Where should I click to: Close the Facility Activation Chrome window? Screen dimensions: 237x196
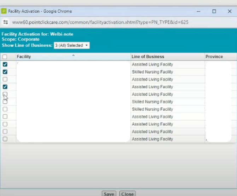pyautogui.click(x=230, y=11)
